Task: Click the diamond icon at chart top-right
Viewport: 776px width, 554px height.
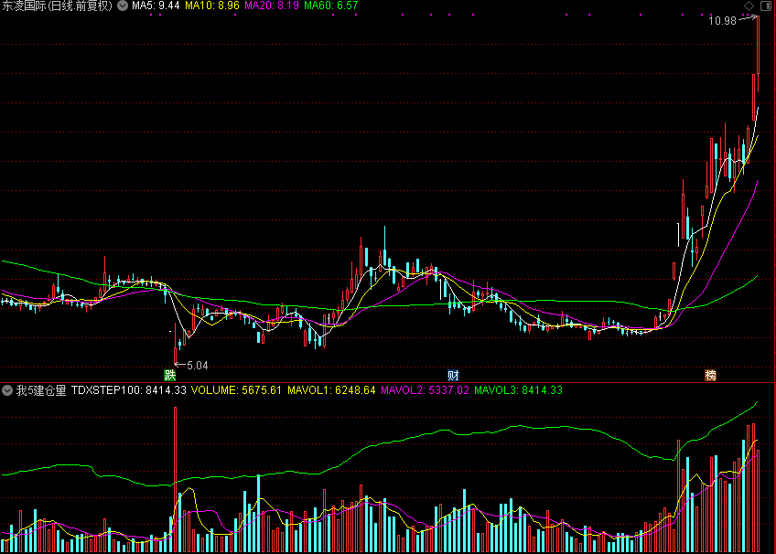Action: [x=749, y=5]
